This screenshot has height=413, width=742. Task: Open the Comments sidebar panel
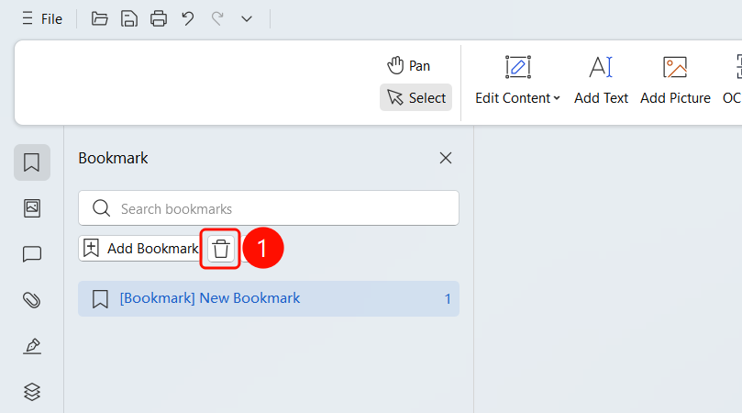(x=32, y=254)
